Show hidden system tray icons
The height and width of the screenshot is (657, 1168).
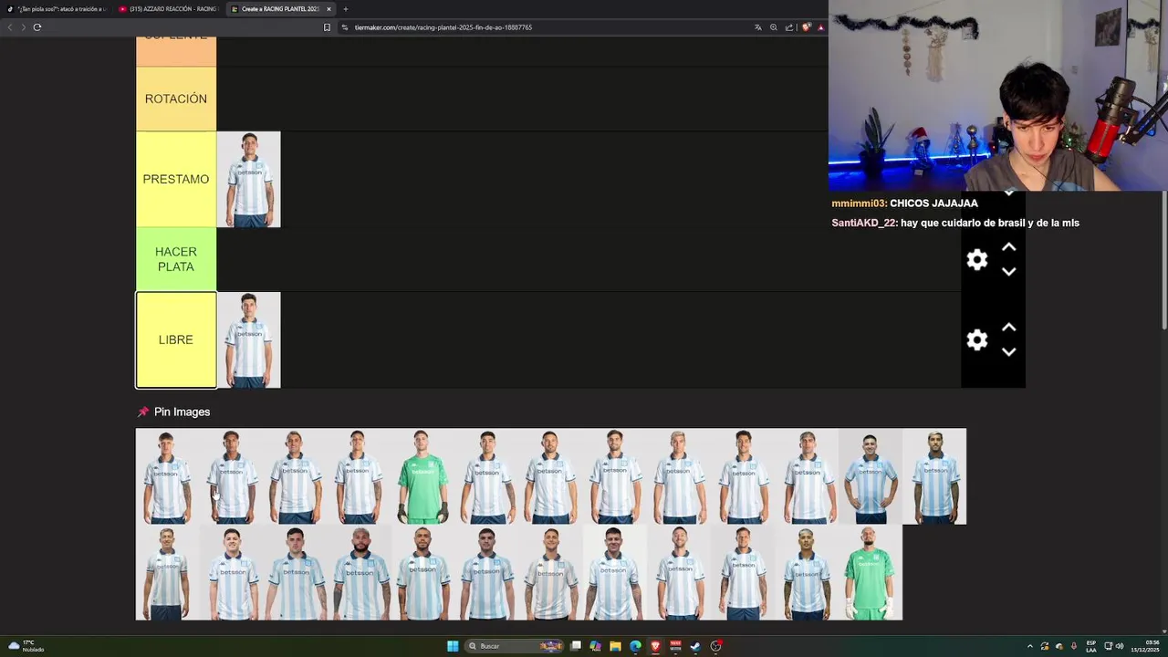(1030, 646)
